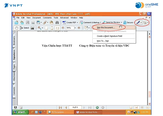
Task: Go to the last page
Action: (90, 107)
